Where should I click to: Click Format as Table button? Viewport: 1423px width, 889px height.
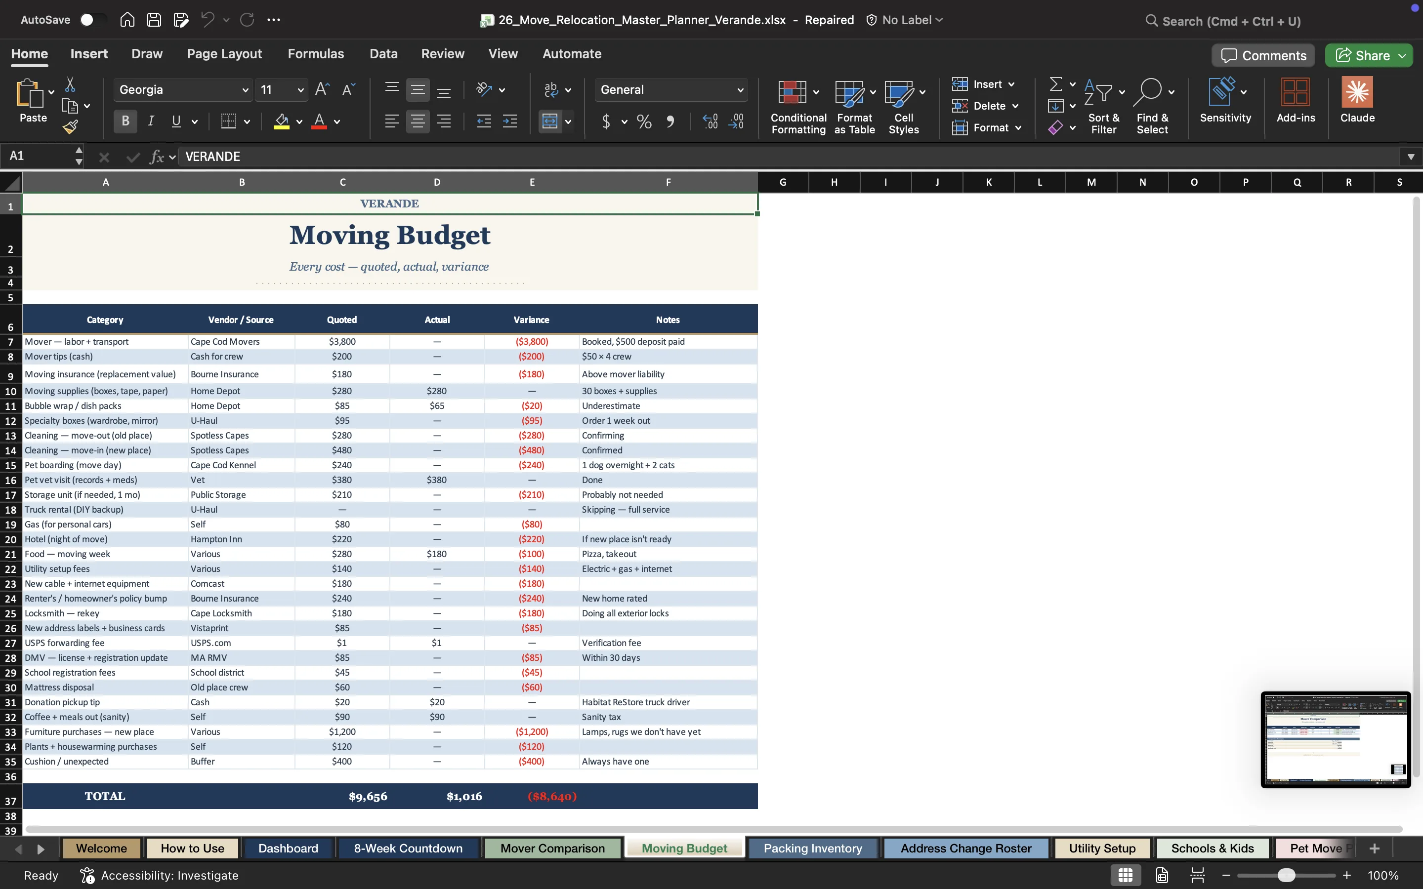tap(854, 107)
